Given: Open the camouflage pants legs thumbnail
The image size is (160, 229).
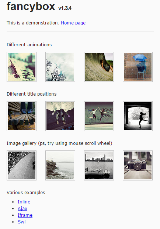Looking at the screenshot, I should point(60,116).
